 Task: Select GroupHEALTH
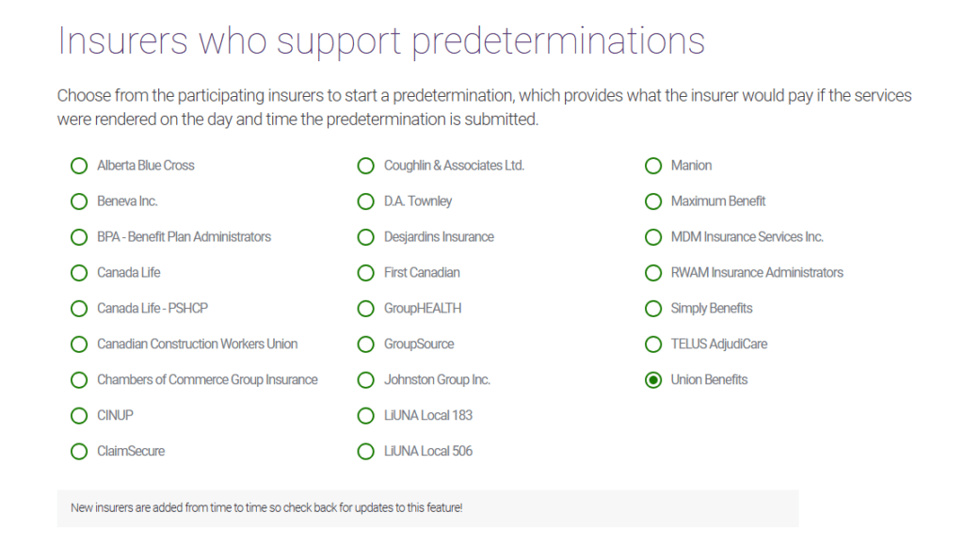365,309
